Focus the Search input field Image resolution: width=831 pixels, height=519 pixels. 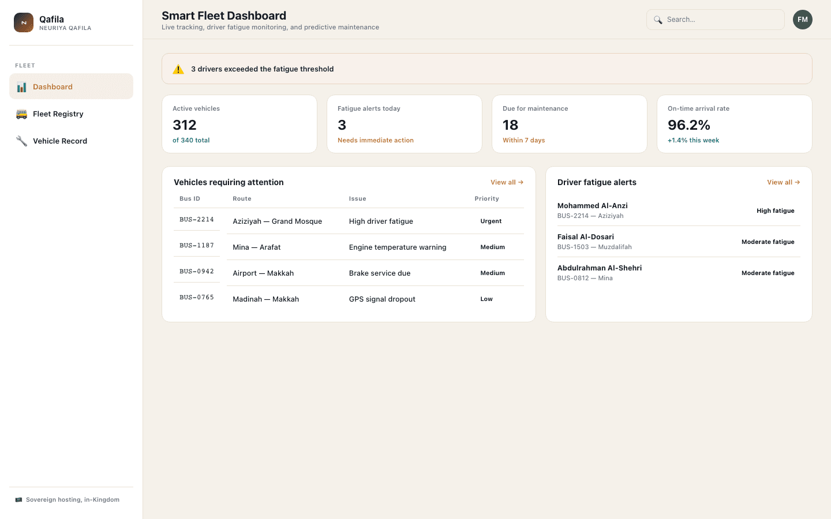[x=716, y=20]
